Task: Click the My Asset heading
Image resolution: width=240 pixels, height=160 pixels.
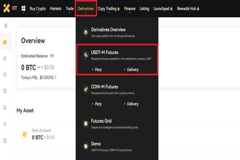Action: [x=25, y=110]
